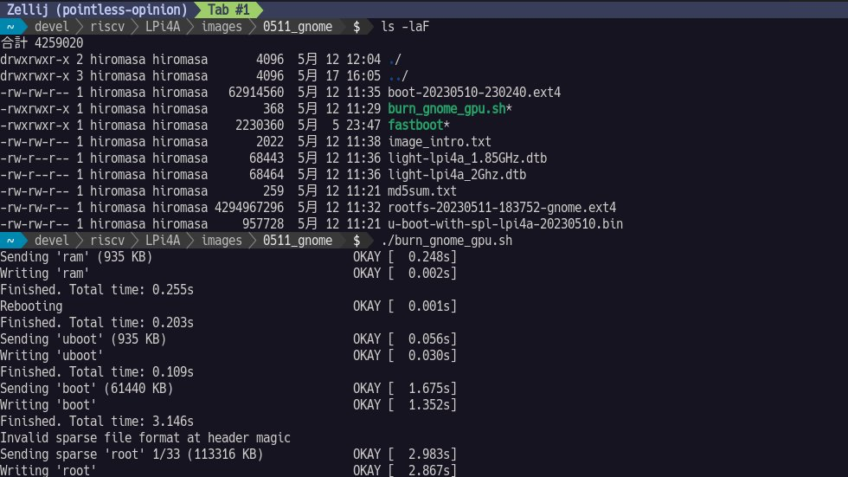Select the Tab #1 tab
The image size is (848, 477).
(x=228, y=10)
